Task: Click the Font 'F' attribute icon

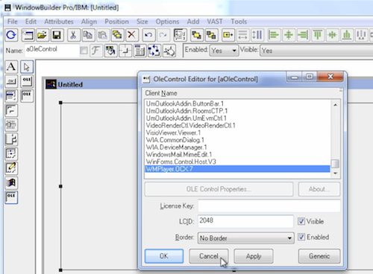Action: click(95, 51)
